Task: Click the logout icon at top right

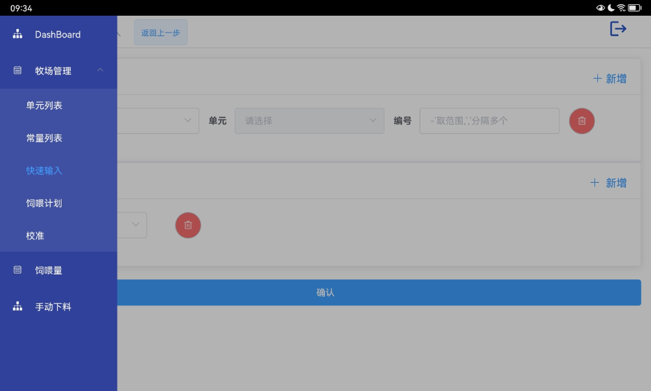Action: (x=617, y=28)
